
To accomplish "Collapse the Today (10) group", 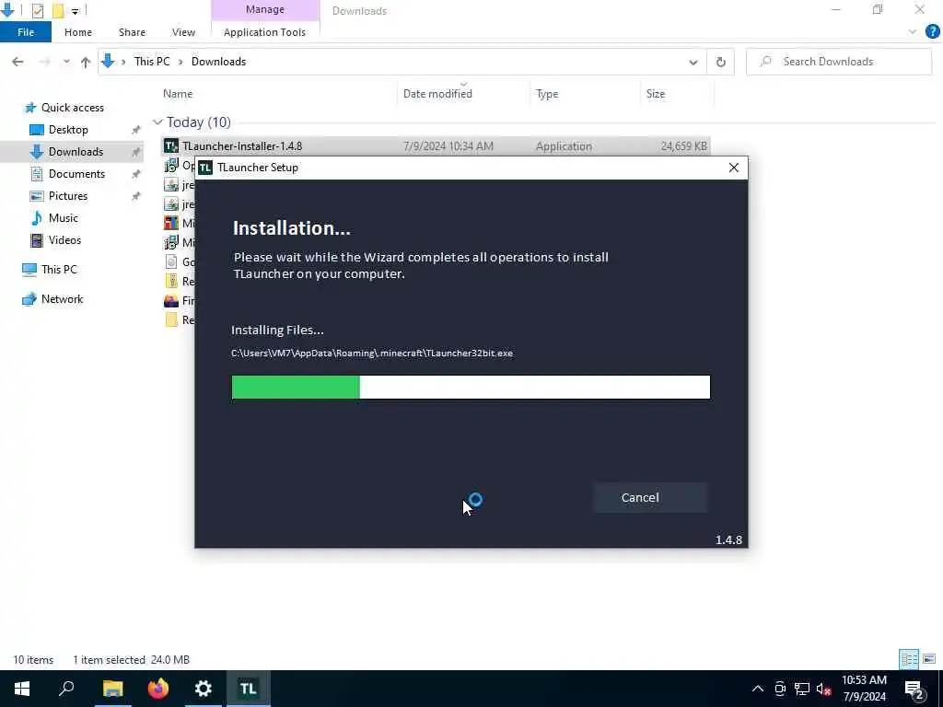I will pos(157,122).
